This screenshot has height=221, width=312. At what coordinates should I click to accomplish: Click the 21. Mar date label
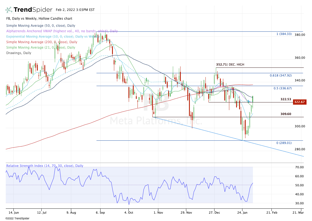tap(298, 213)
